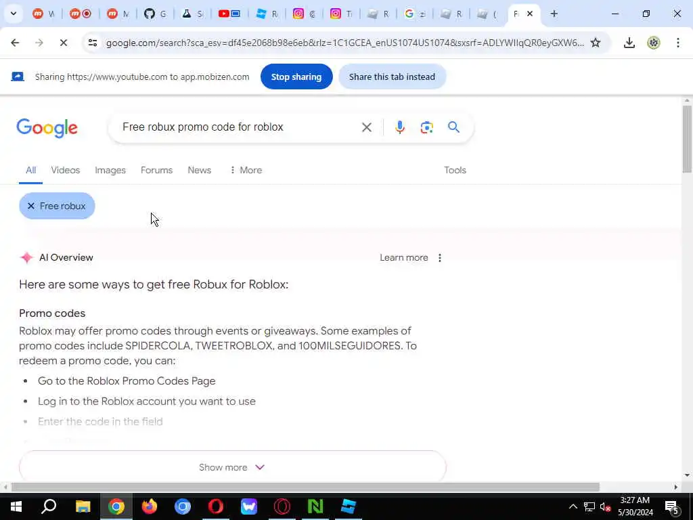Clear the search query text

pyautogui.click(x=366, y=127)
